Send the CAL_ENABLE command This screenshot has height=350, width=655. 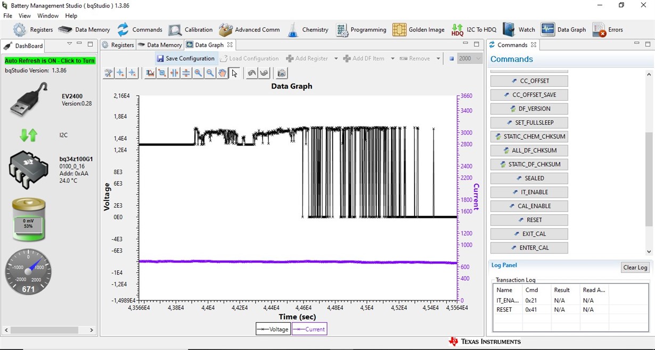pyautogui.click(x=529, y=206)
